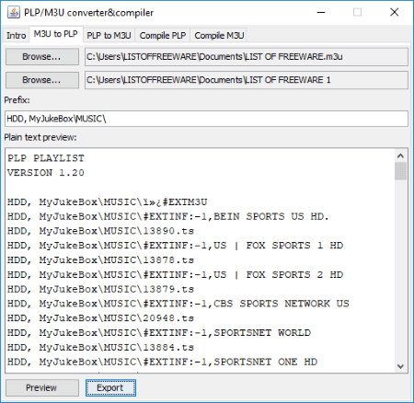Viewport: 414px width, 403px height.
Task: Switch to the Intro tab
Action: tap(16, 36)
